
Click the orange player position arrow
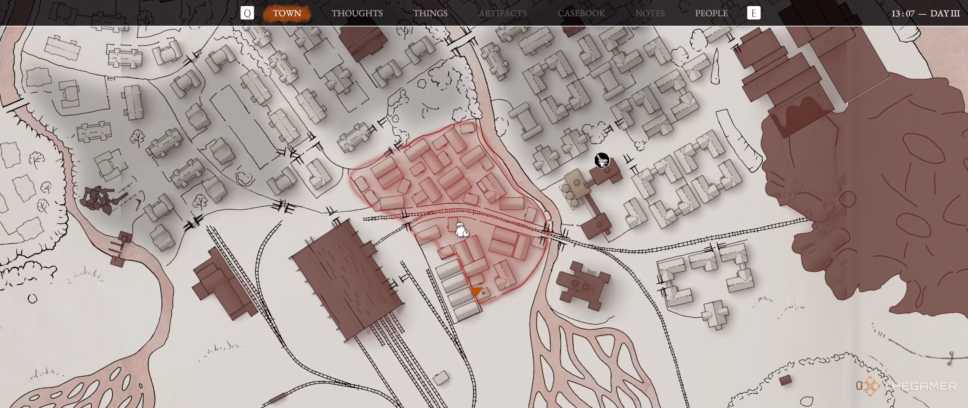[476, 291]
